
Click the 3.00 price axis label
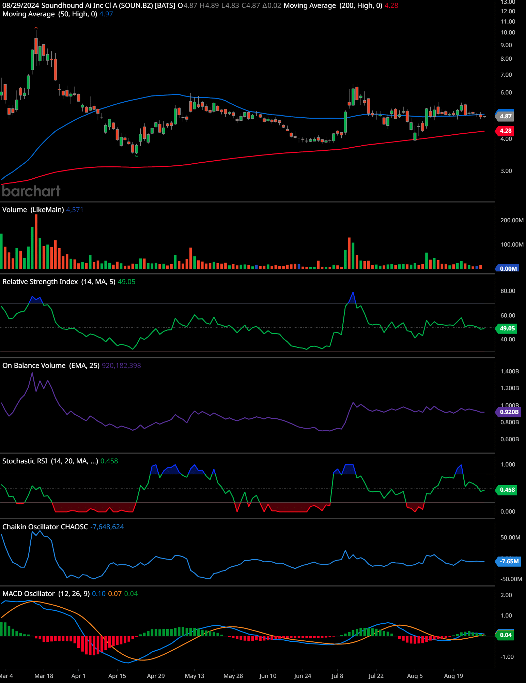506,171
